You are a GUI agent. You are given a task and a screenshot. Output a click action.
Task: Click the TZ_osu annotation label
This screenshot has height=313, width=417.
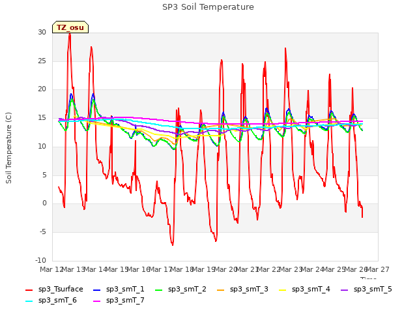point(70,27)
